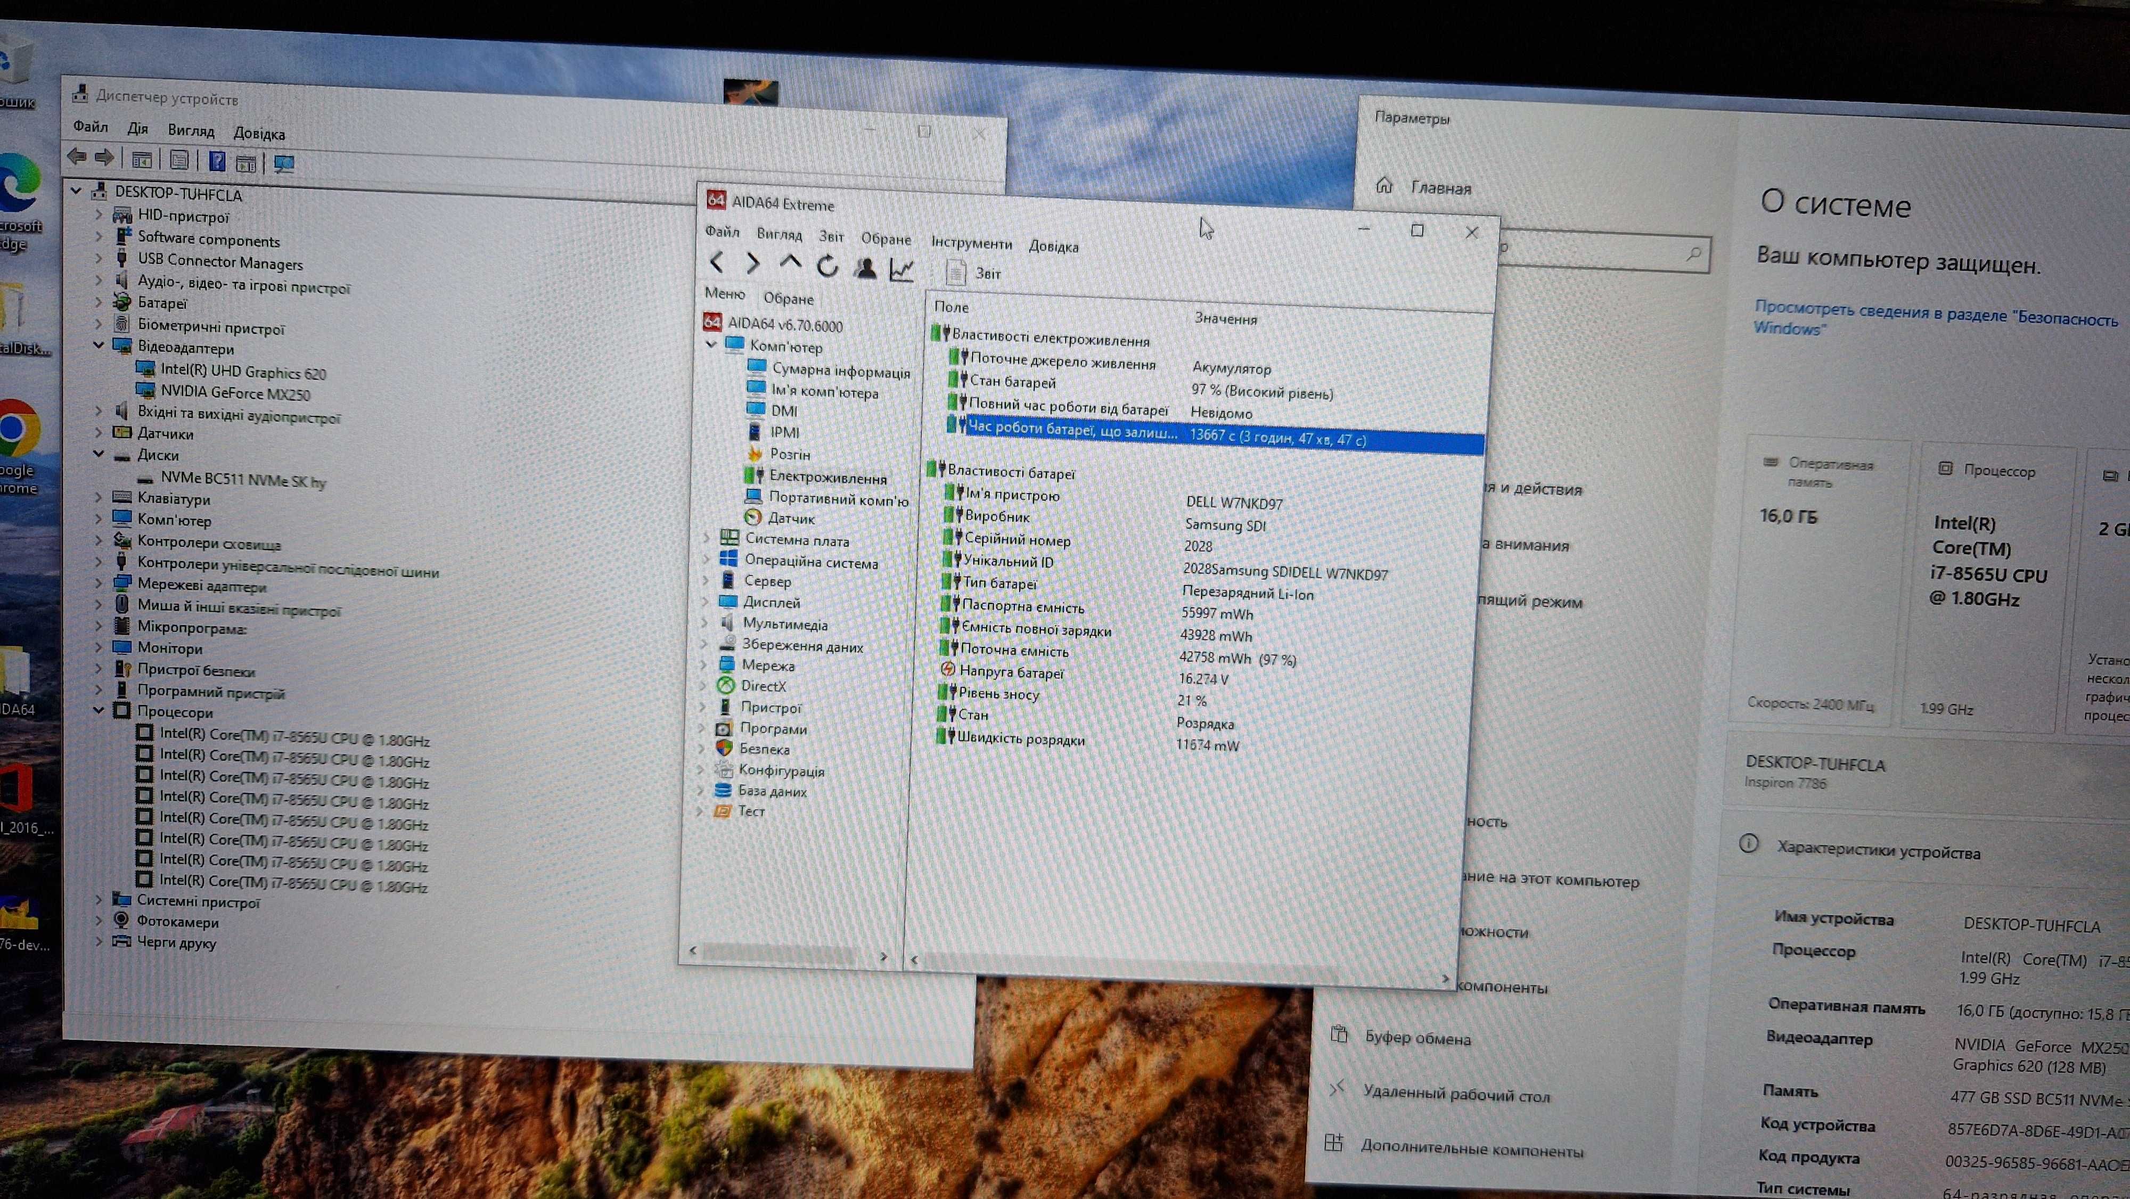Select Фотокамери in Device Manager
This screenshot has width=2130, height=1199.
[x=178, y=922]
